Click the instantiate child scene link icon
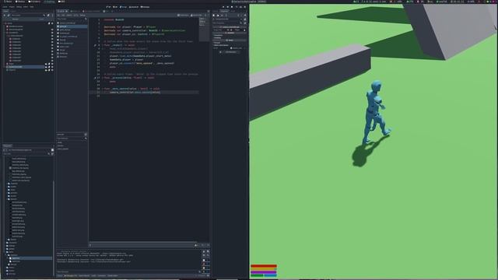The width and height of the screenshot is (498, 280). pyautogui.click(x=9, y=16)
